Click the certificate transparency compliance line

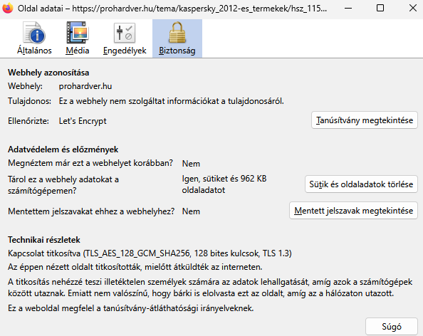[131, 308]
